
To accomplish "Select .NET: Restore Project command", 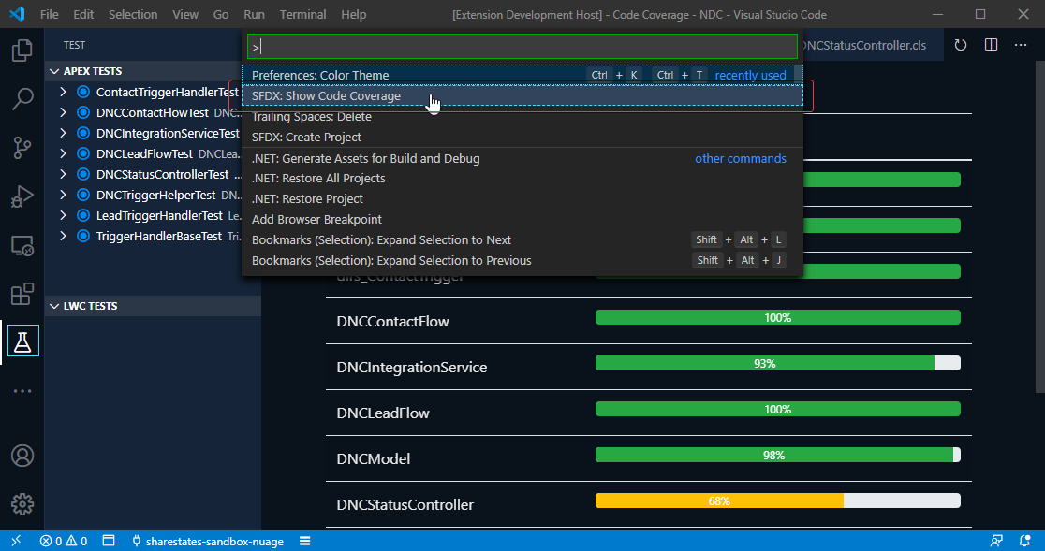I will [522, 199].
